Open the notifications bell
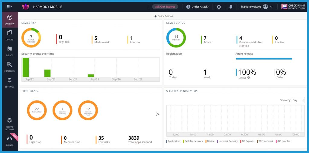 231,7
